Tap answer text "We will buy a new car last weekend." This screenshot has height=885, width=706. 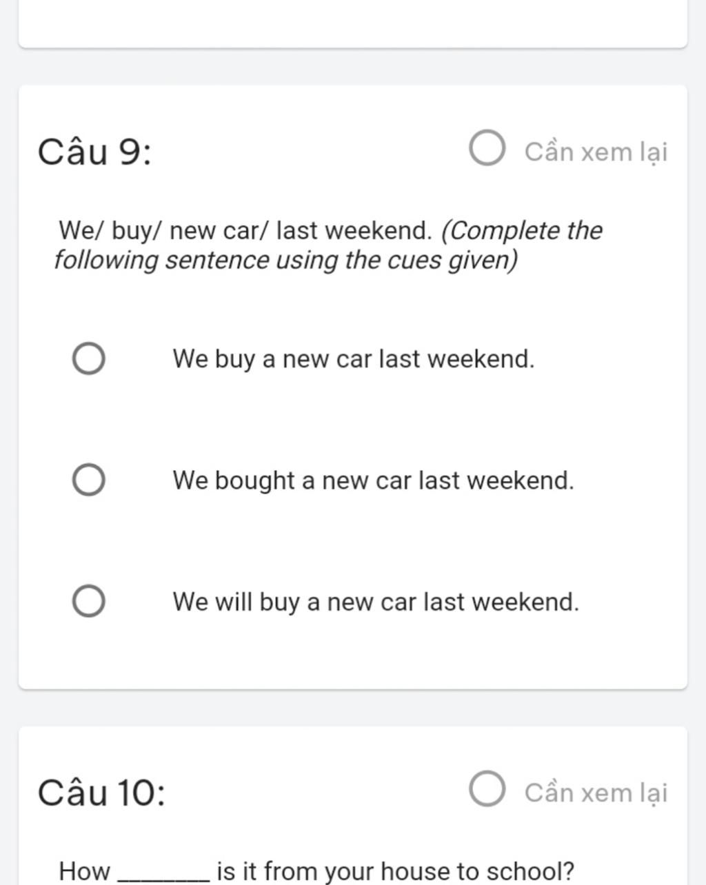coord(376,602)
